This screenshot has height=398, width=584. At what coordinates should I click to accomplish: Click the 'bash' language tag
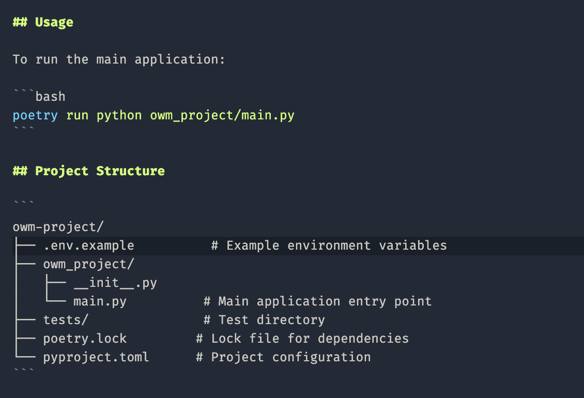tap(50, 97)
